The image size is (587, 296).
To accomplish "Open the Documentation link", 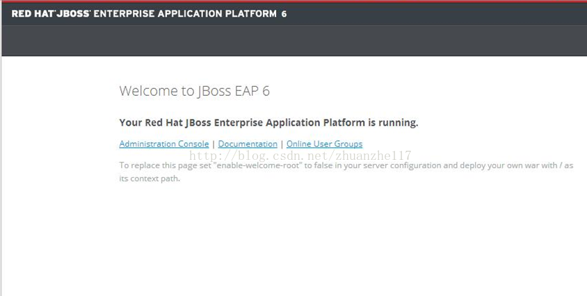I will tap(248, 144).
